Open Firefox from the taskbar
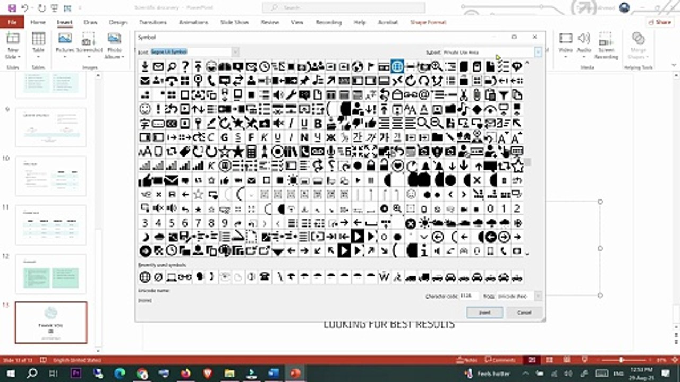The width and height of the screenshot is (680, 382). tap(185, 374)
